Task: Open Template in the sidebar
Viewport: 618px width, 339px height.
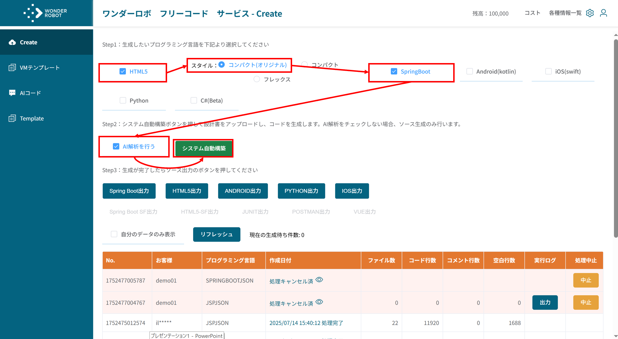Action: 46,118
